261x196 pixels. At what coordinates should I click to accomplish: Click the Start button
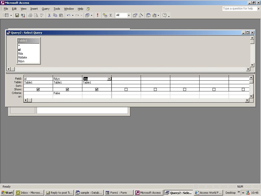point(7,193)
